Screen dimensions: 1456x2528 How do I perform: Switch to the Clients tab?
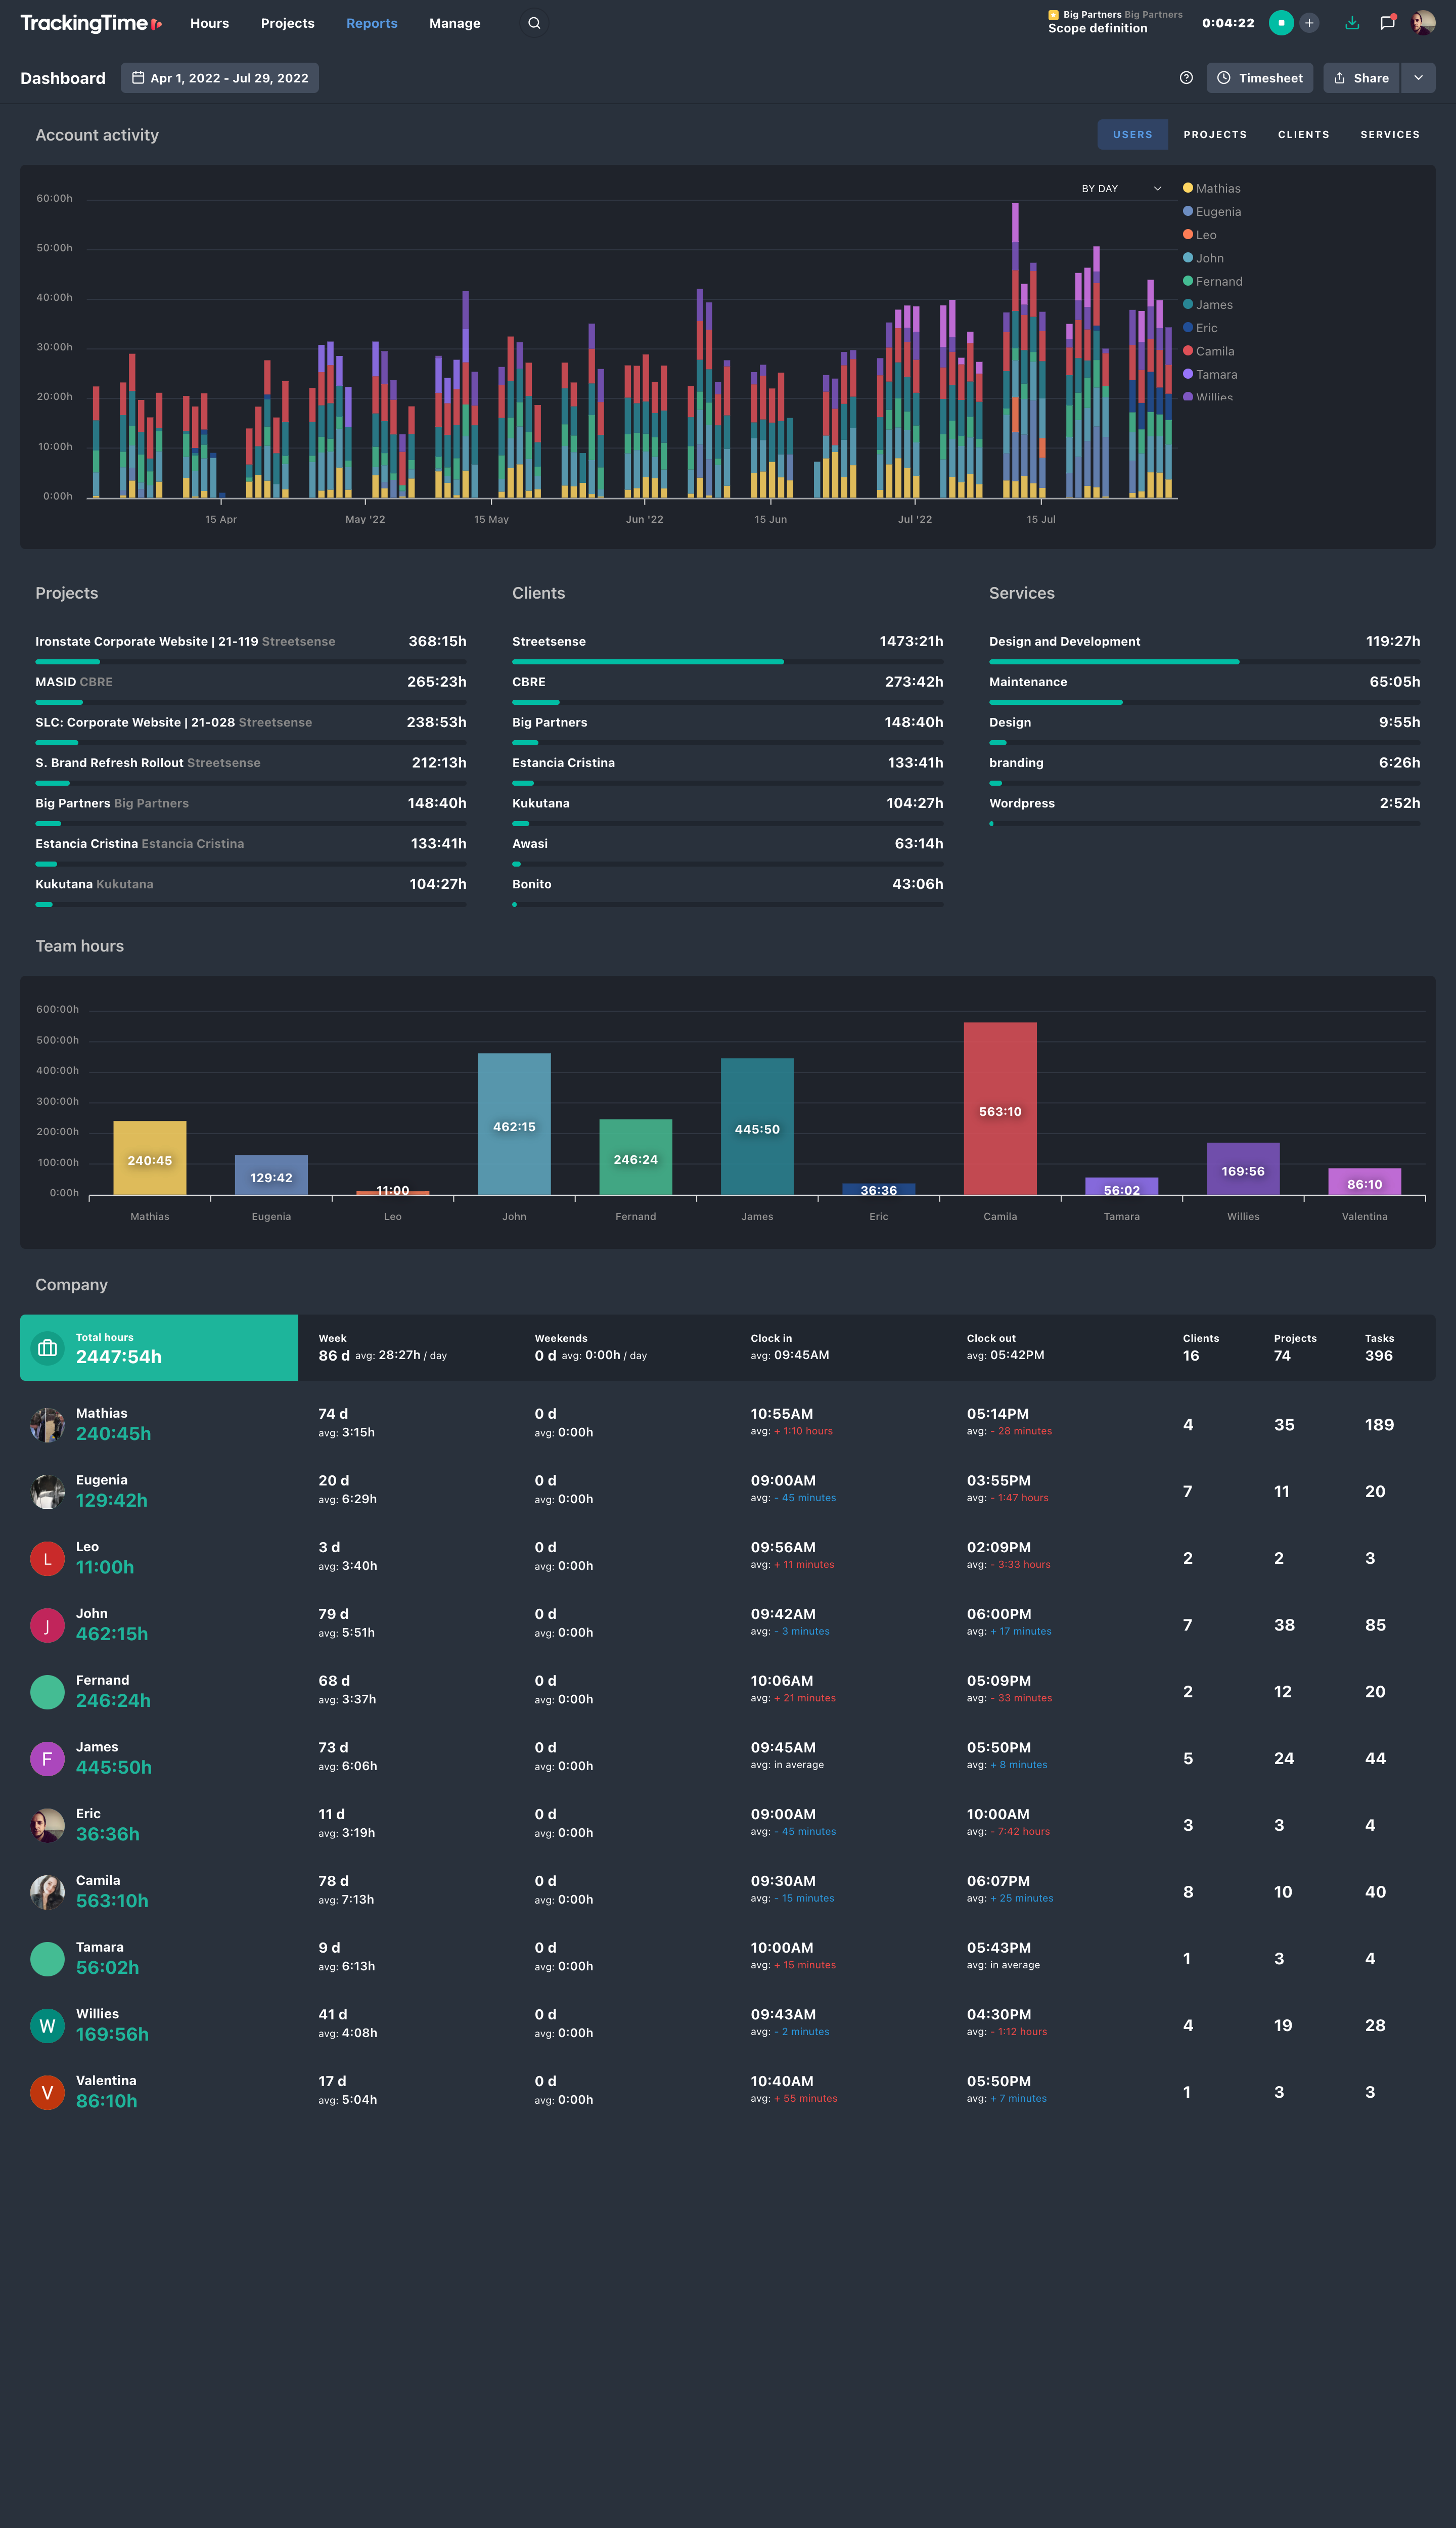pyautogui.click(x=1303, y=134)
